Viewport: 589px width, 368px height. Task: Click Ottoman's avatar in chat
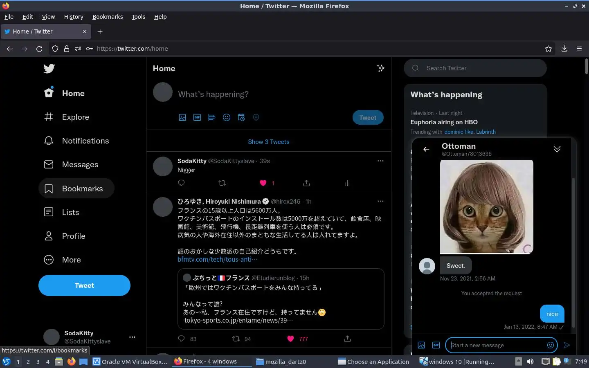pyautogui.click(x=427, y=266)
